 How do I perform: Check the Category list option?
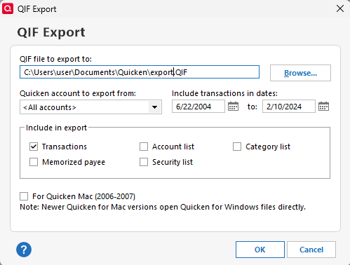pyautogui.click(x=237, y=147)
